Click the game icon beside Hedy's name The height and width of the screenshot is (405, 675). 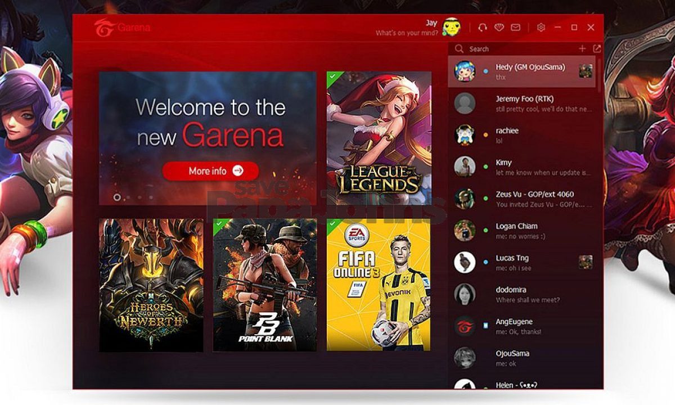[x=586, y=71]
